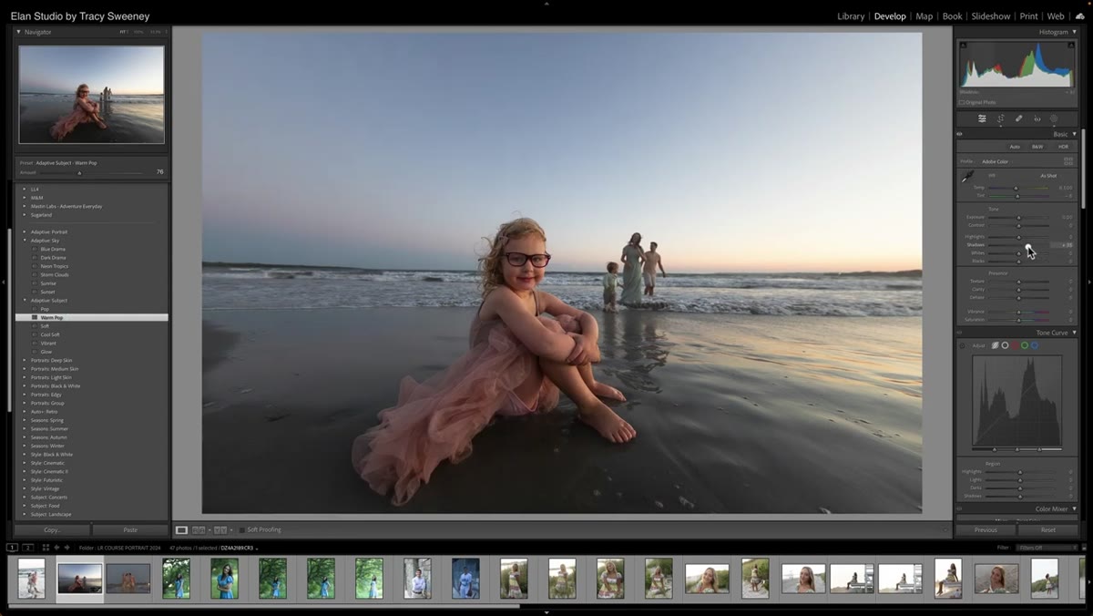
Task: Go back with filmstrip left arrow
Action: pyautogui.click(x=56, y=548)
